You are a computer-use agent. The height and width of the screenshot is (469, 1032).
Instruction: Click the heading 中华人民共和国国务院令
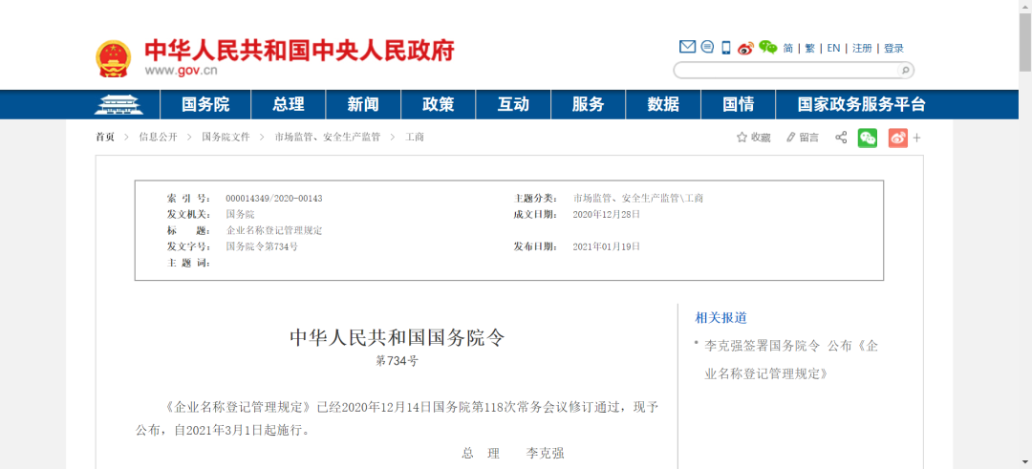(398, 338)
